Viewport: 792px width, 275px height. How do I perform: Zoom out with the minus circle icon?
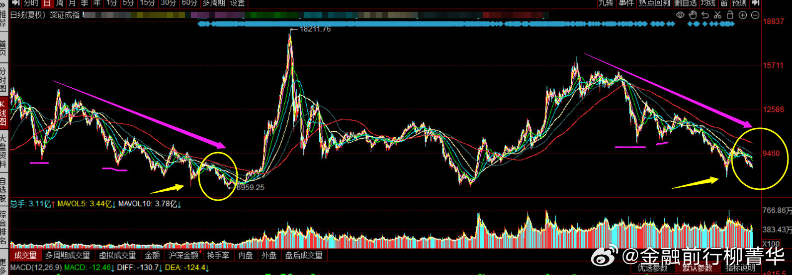tap(755, 15)
